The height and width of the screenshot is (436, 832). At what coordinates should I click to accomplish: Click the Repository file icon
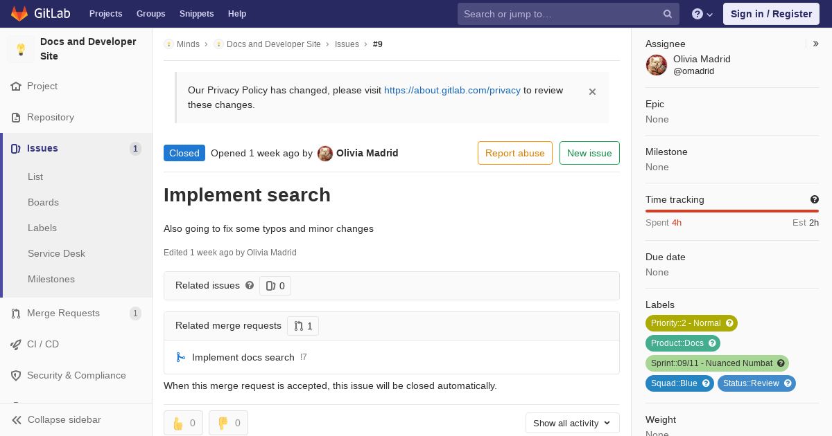16,118
